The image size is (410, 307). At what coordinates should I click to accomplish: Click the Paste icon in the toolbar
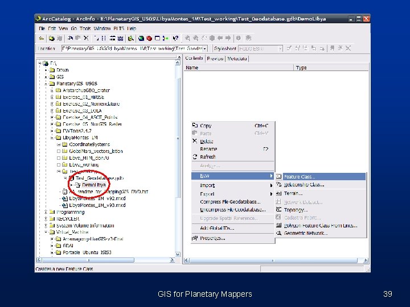click(x=77, y=39)
